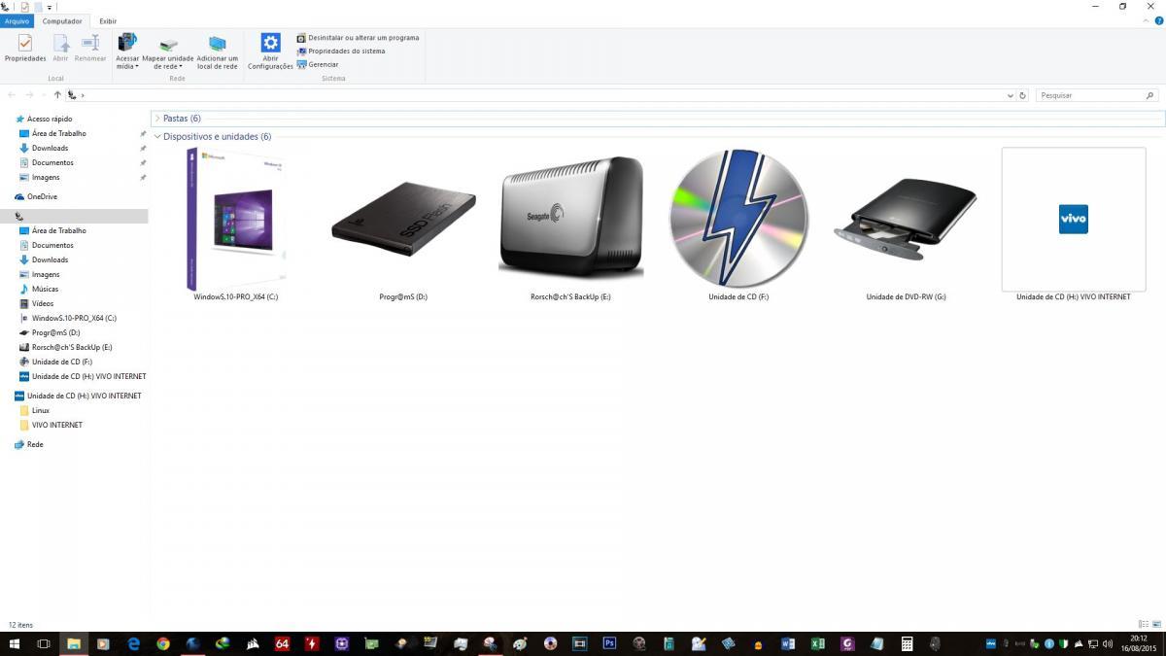Open the Calculator taskbar icon
Viewport: 1166px width, 656px height.
[x=907, y=643]
